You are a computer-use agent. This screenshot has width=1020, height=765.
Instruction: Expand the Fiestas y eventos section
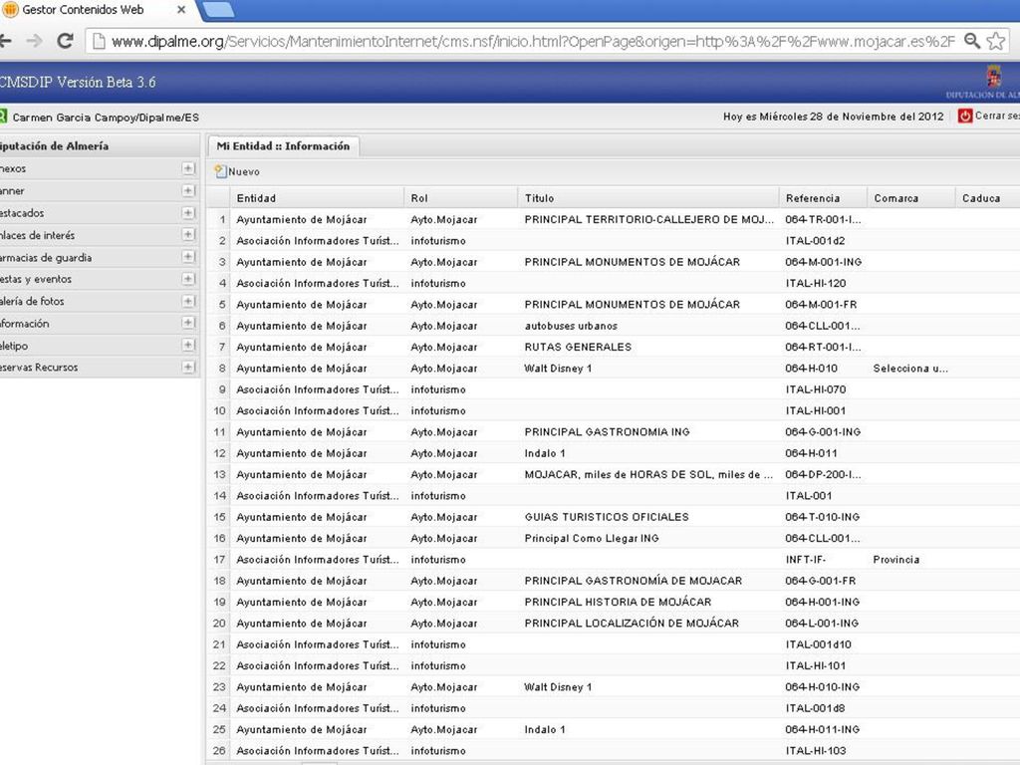[x=188, y=279]
